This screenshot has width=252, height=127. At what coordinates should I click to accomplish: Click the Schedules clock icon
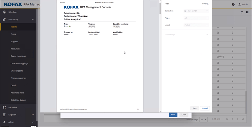pyautogui.click(x=4, y=12)
